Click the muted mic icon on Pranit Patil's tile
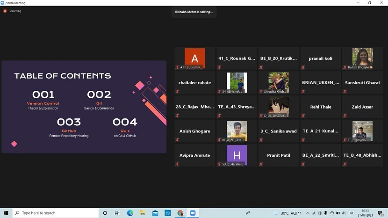Image resolution: width=388 pixels, height=218 pixels. 261,164
